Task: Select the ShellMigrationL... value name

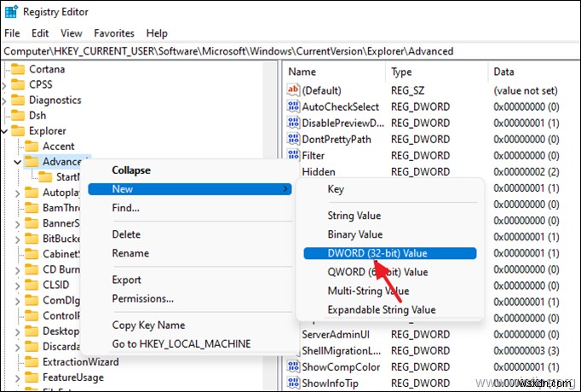Action: pos(342,351)
